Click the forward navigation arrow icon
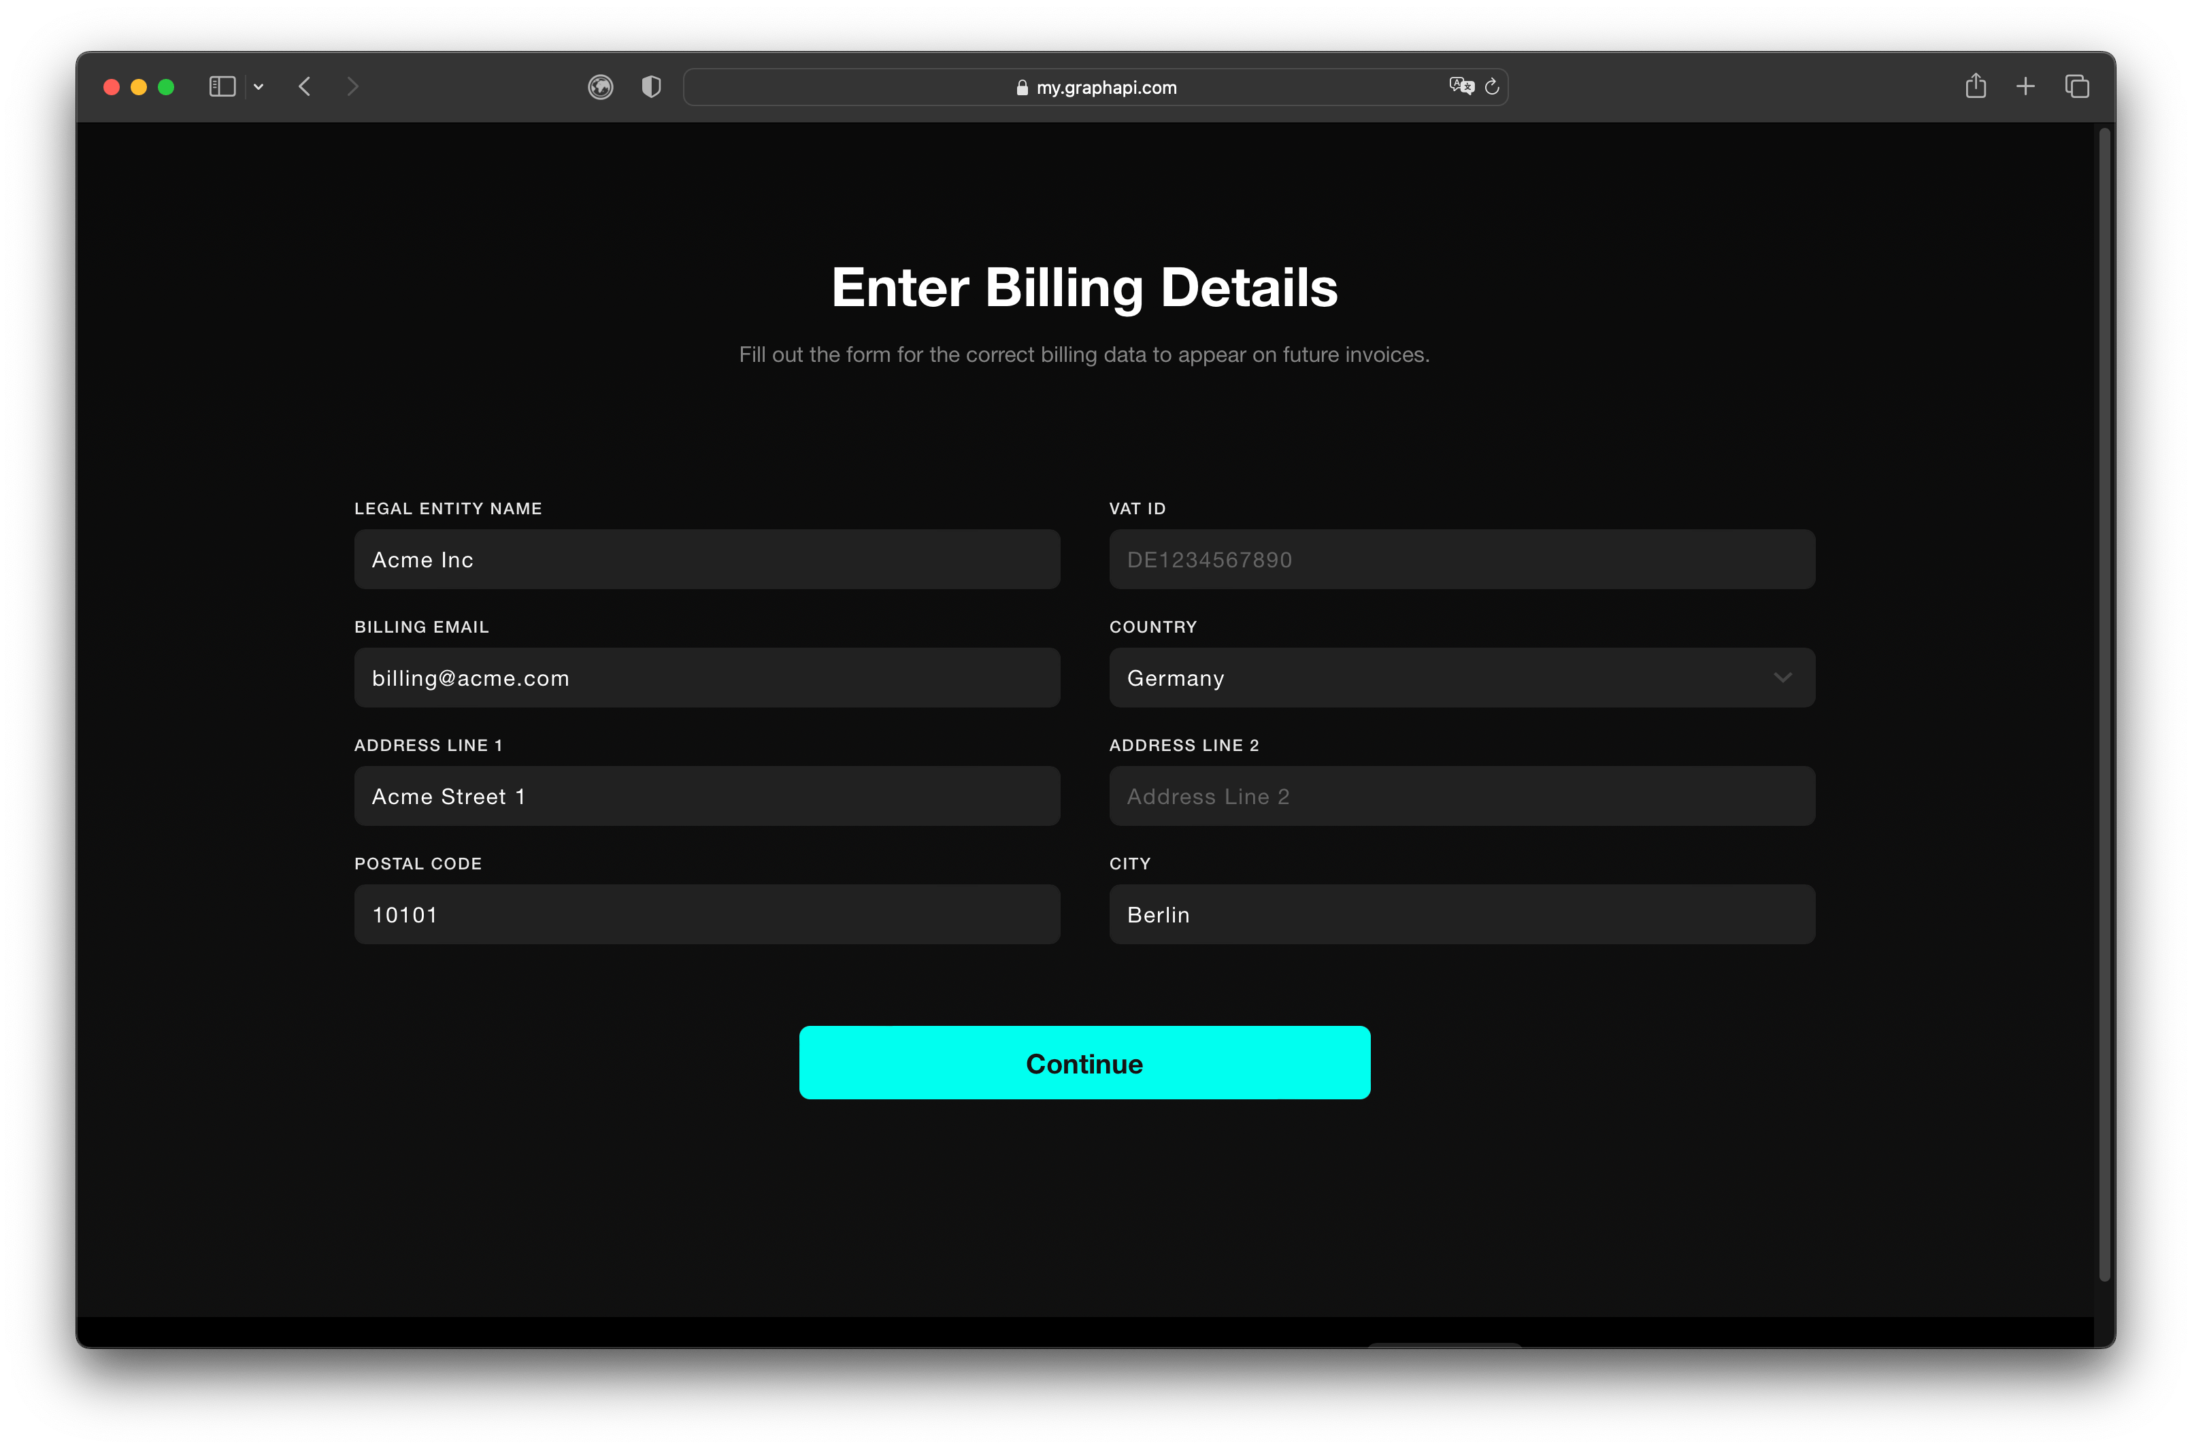 pos(352,86)
